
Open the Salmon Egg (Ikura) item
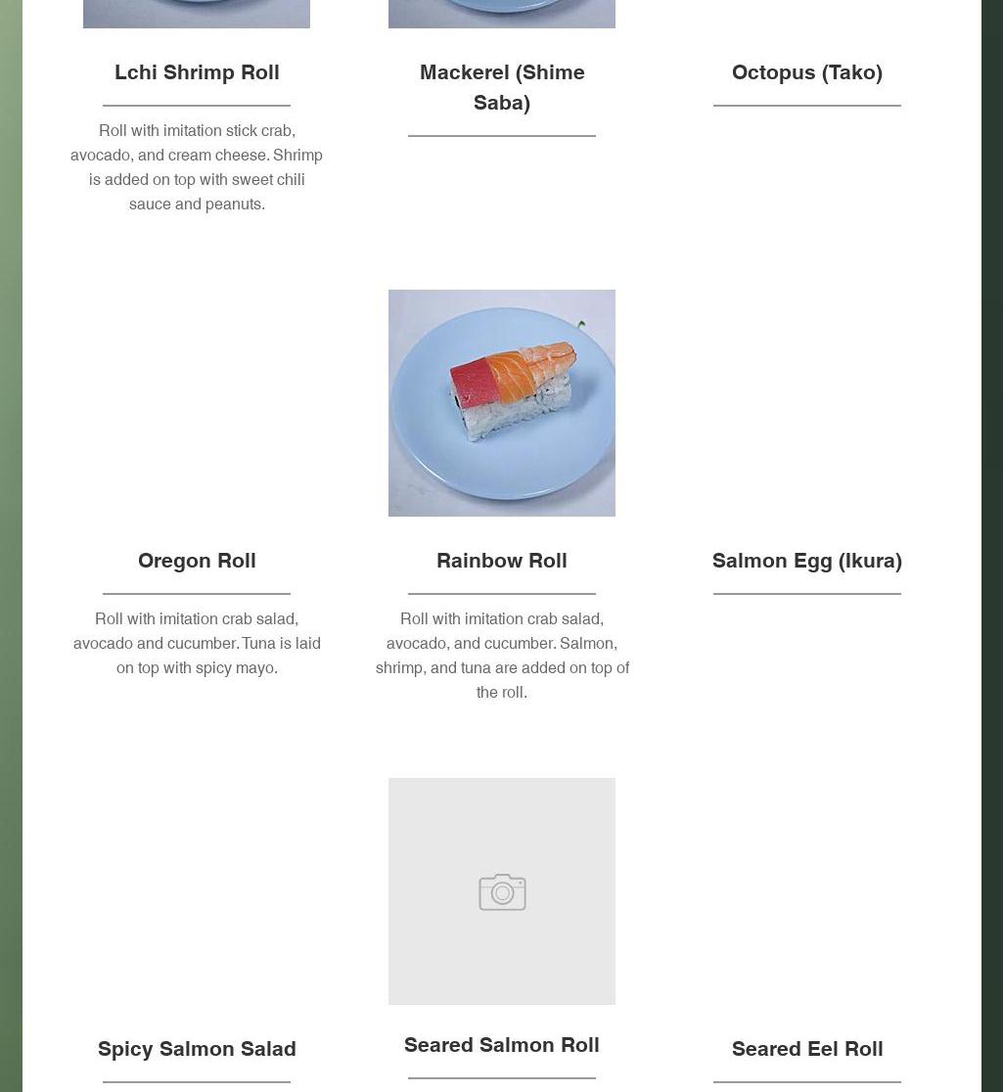807,561
